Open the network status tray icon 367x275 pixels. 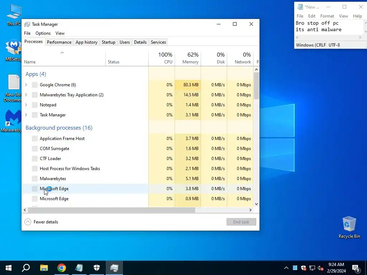point(312,268)
